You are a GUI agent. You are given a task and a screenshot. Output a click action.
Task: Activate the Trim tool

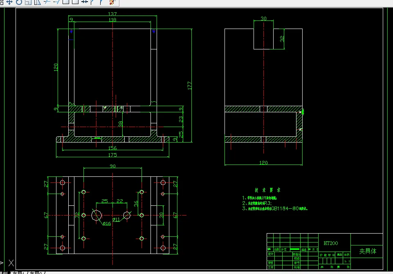pos(47,2)
